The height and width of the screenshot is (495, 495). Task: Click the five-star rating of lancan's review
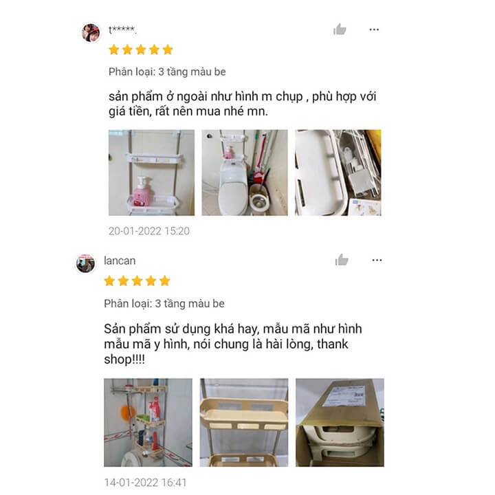coord(137,280)
